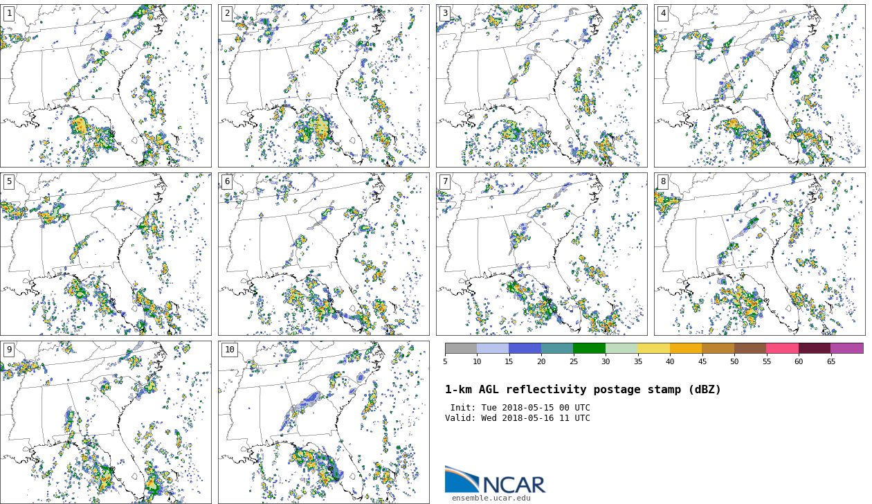Click the number 1 panel label
This screenshot has height=504, width=872.
[9, 13]
